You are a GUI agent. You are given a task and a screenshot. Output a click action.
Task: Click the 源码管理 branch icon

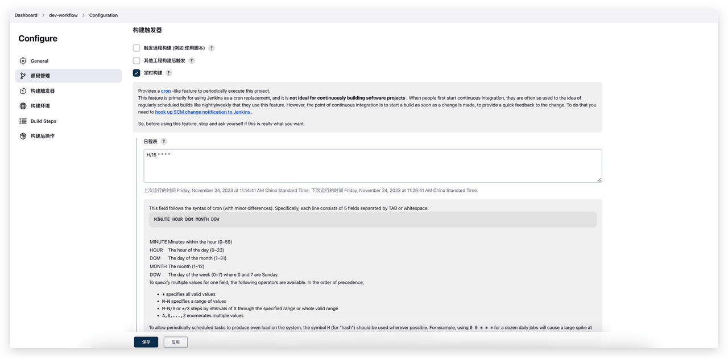[x=23, y=76]
